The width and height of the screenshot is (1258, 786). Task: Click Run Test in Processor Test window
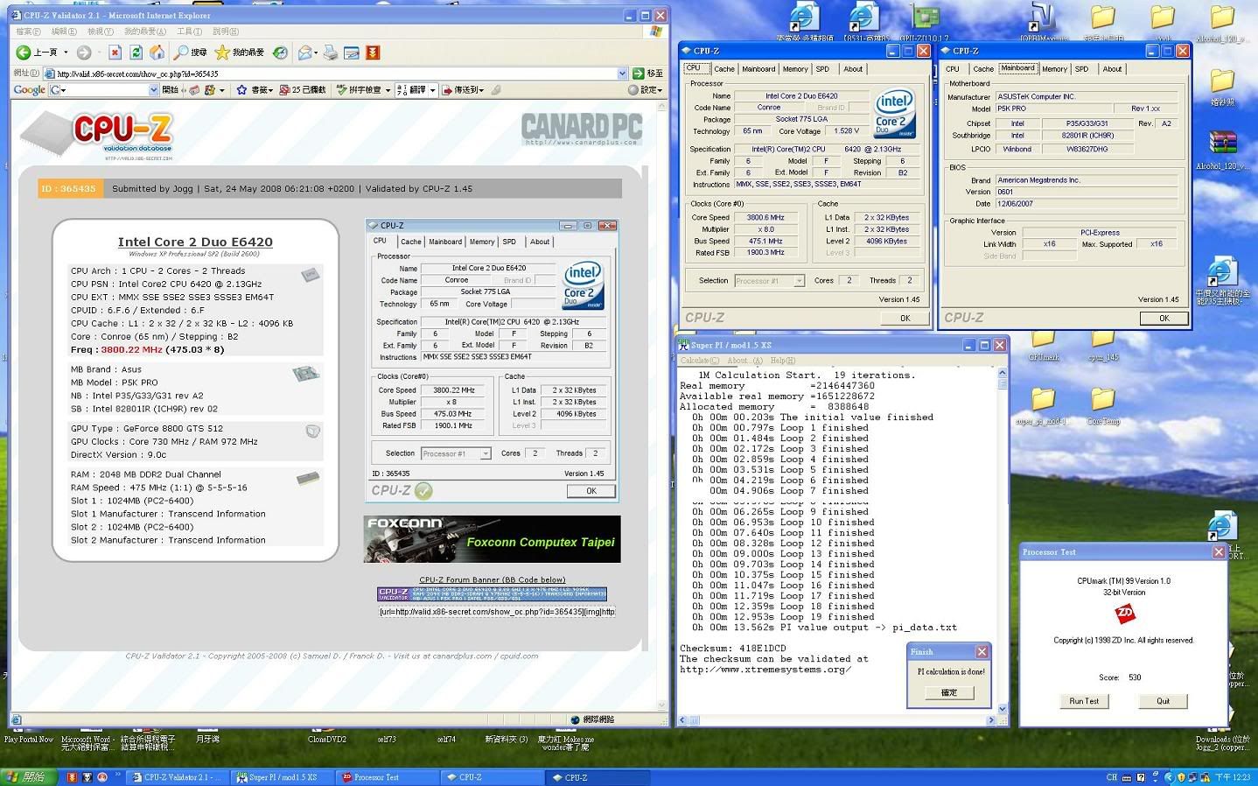point(1084,701)
